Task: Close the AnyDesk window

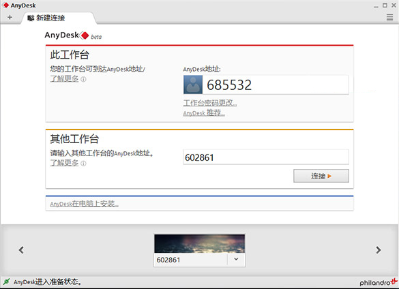Action: pos(394,5)
